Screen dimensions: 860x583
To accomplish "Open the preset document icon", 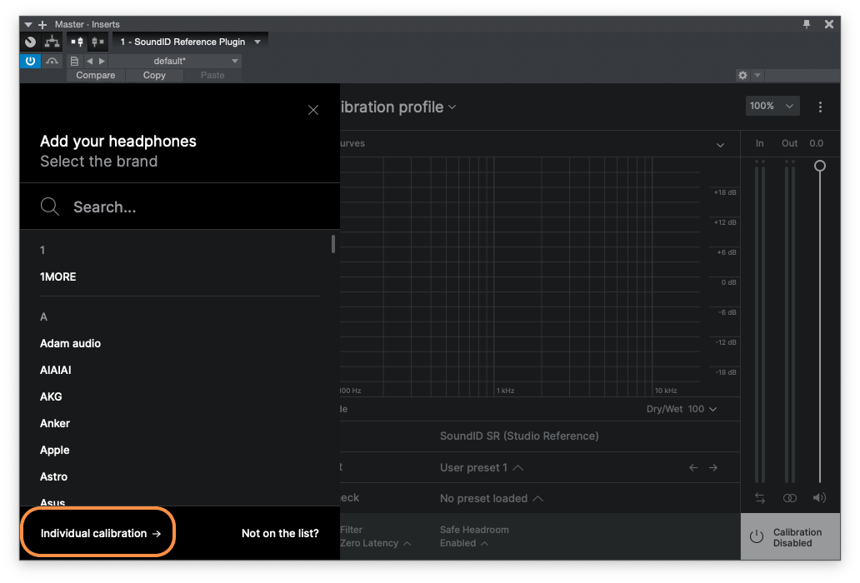I will tap(74, 61).
